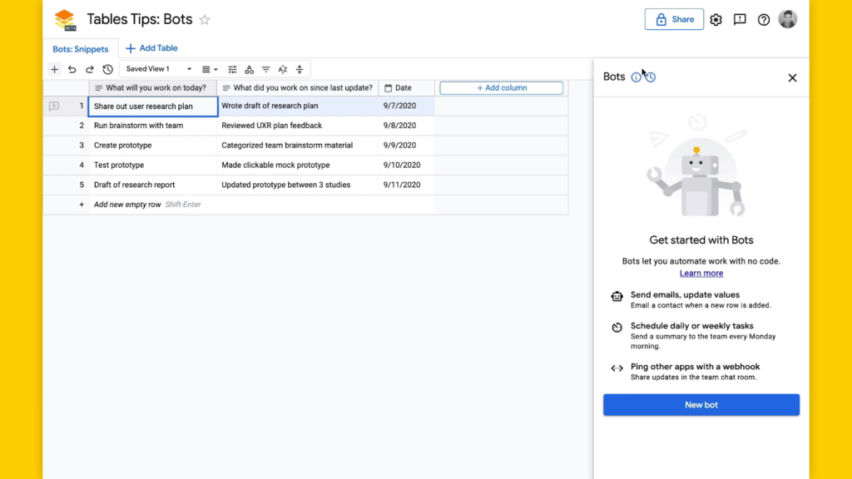852x479 pixels.
Task: Open the A-Z sort icon
Action: (283, 70)
